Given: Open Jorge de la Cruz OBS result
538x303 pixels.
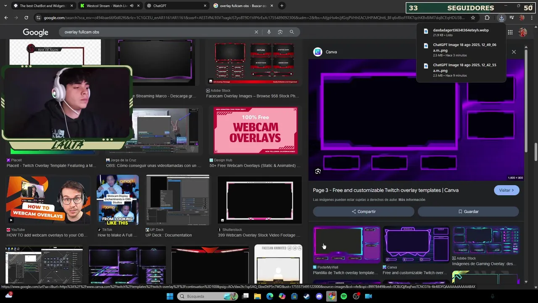Looking at the screenshot, I should [153, 166].
